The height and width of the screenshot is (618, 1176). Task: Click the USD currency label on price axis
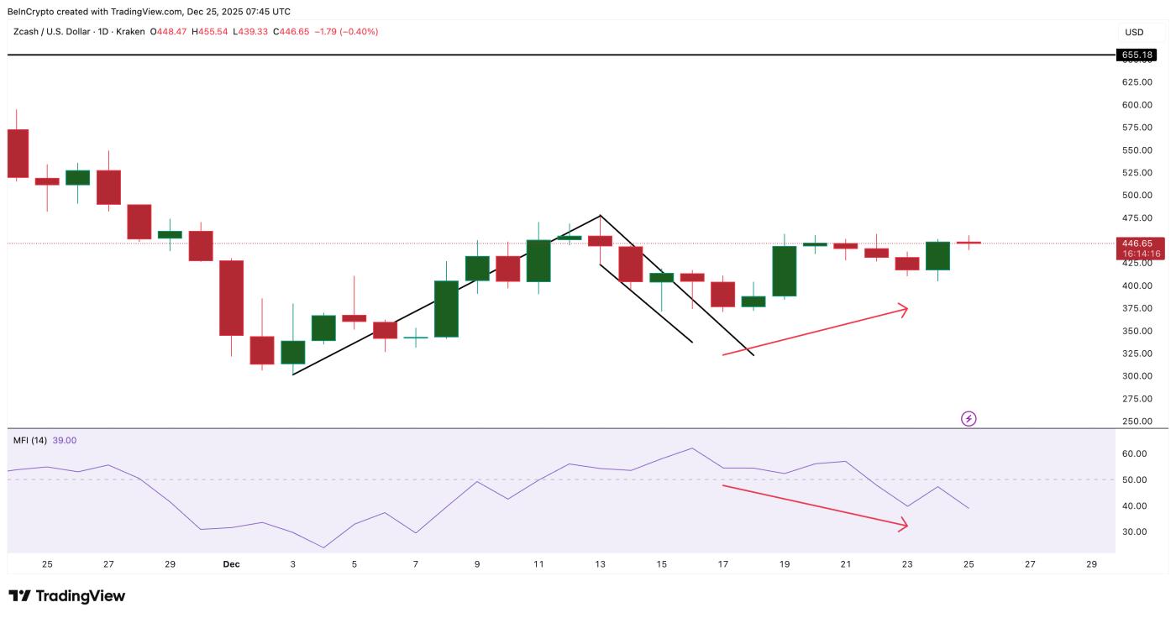[1134, 32]
